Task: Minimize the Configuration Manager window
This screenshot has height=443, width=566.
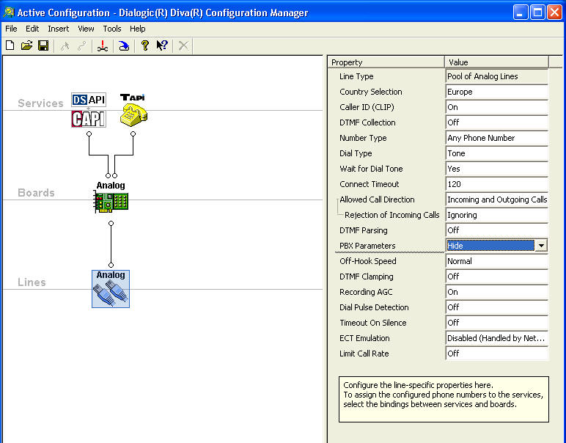Action: 520,12
